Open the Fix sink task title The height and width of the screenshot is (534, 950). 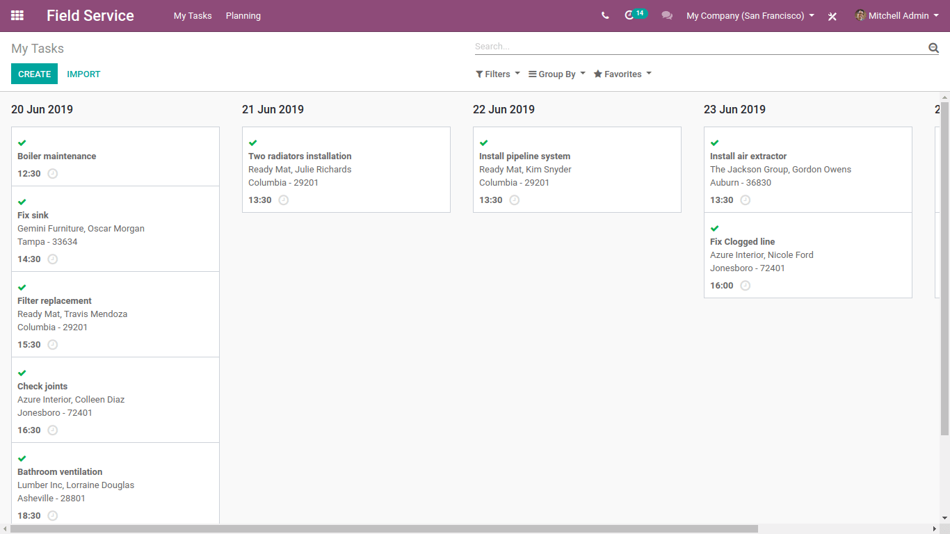pyautogui.click(x=33, y=216)
